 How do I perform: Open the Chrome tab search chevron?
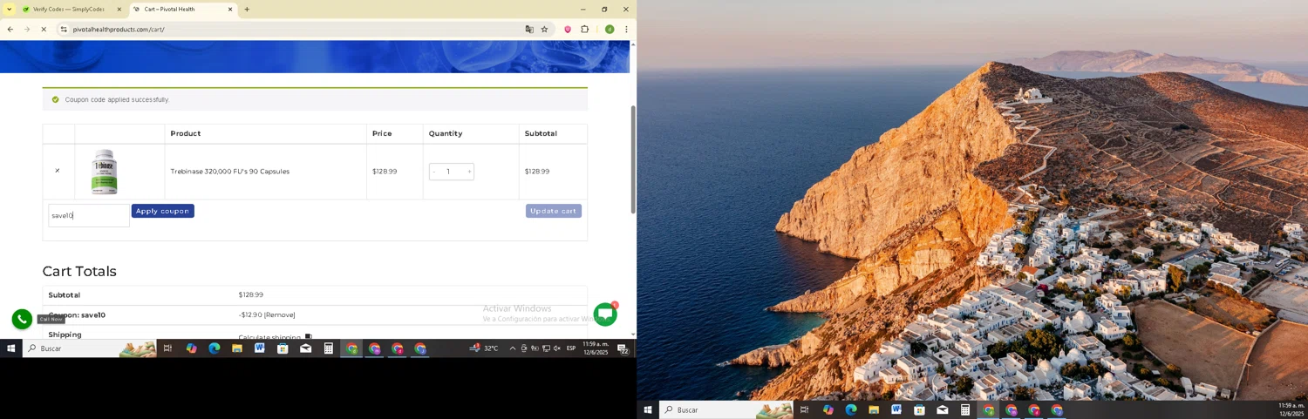click(9, 10)
